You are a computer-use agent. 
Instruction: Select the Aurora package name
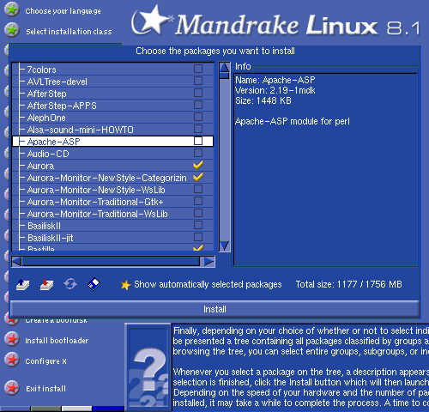tap(40, 166)
